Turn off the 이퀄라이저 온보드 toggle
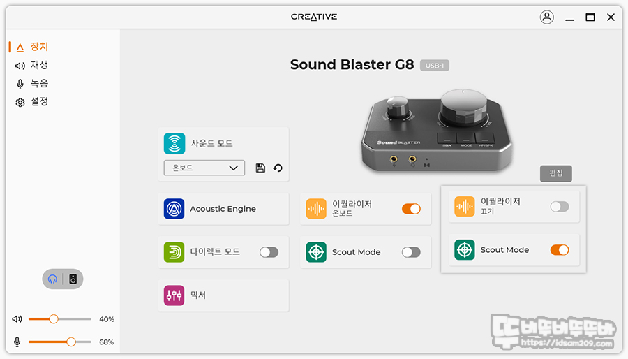Image resolution: width=628 pixels, height=359 pixels. coord(411,209)
